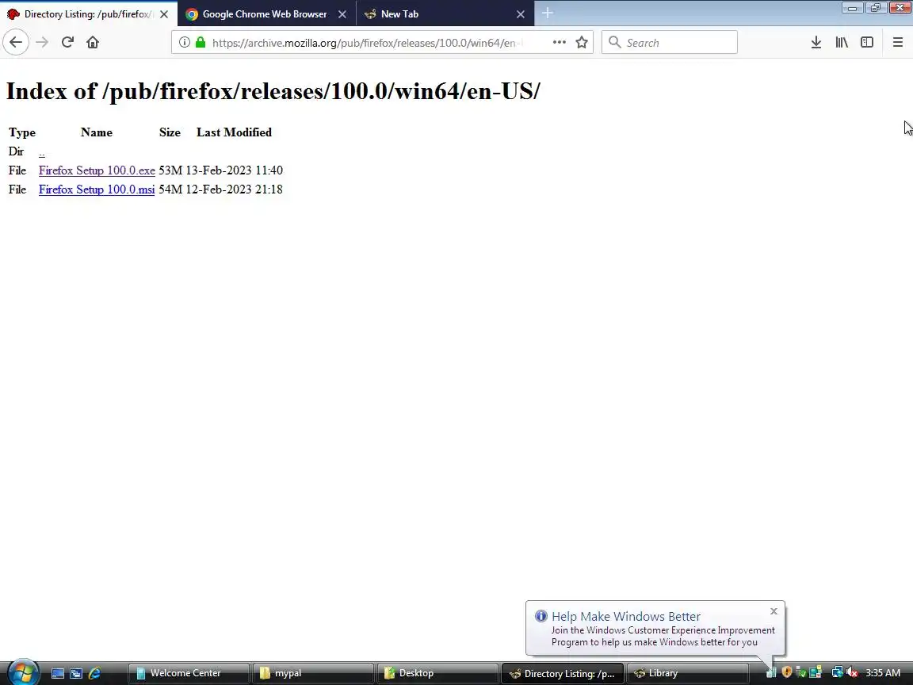This screenshot has height=685, width=913.
Task: Open the downloads panel arrow icon
Action: (x=816, y=43)
